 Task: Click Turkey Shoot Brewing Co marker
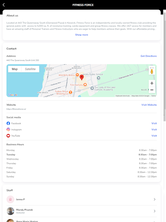point(70,92)
